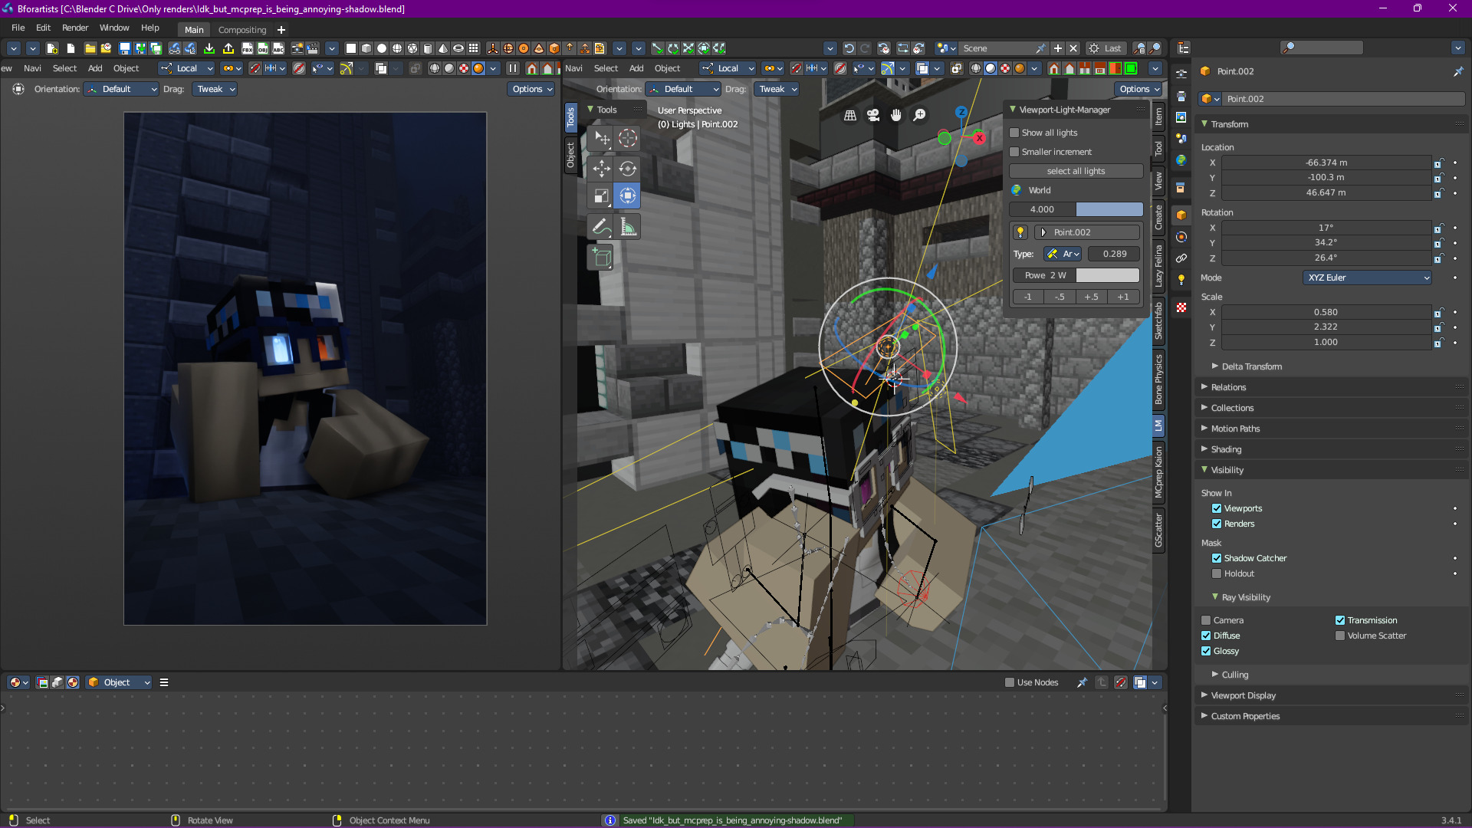Open the Render menu
1472x828 pixels.
coord(75,28)
